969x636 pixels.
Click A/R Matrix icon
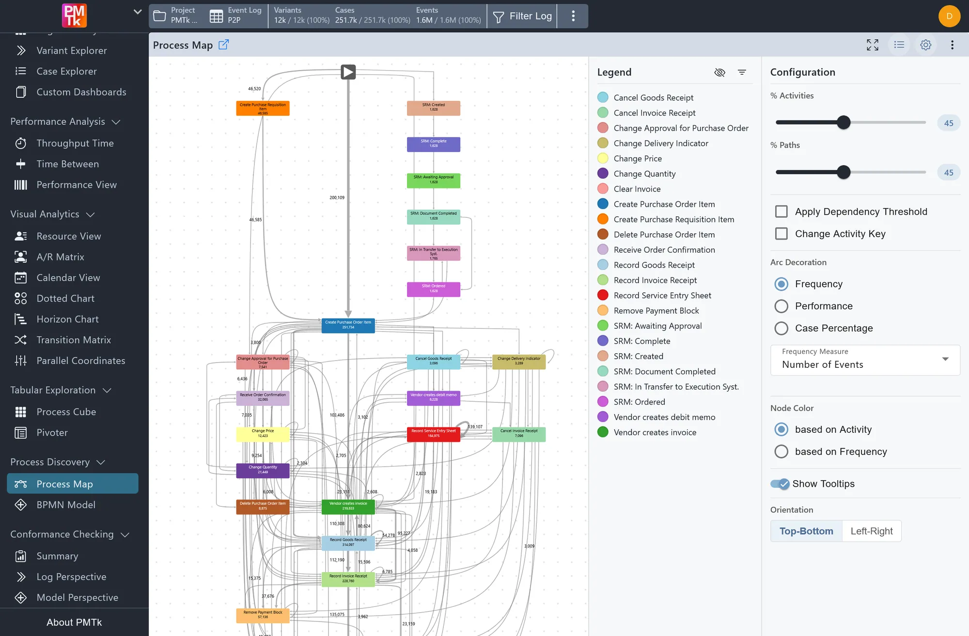[x=21, y=257]
